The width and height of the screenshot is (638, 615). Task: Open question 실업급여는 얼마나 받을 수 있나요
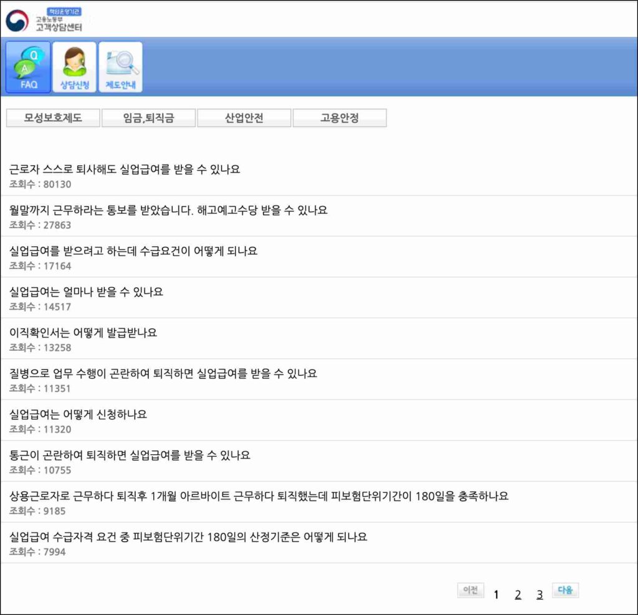click(x=86, y=292)
